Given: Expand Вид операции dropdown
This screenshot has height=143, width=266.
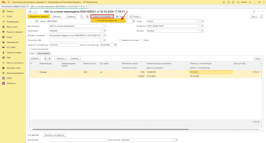Looking at the screenshot, I should pos(104,26).
